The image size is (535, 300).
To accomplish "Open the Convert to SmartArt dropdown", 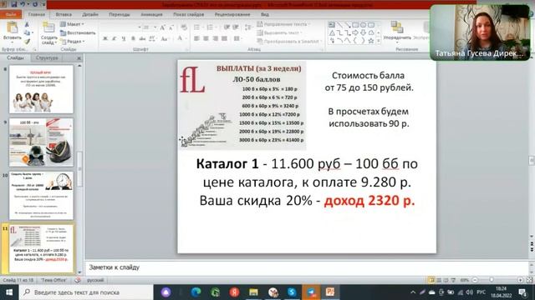I will 289,42.
